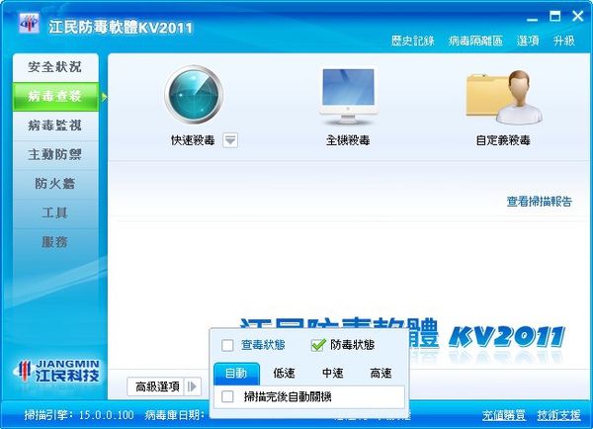
Task: Click 病毒庫日期 status text
Action: pos(174,415)
